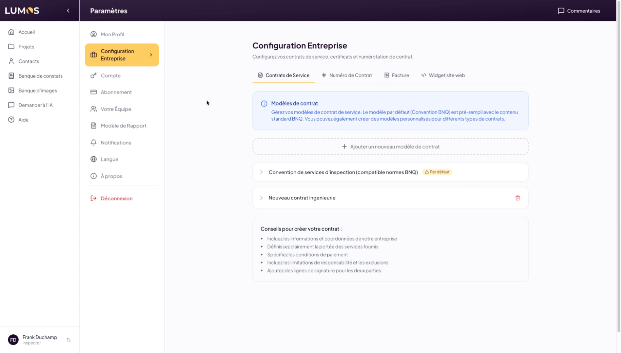Delete the Nouveau contrat ingenieurie template

pos(517,198)
